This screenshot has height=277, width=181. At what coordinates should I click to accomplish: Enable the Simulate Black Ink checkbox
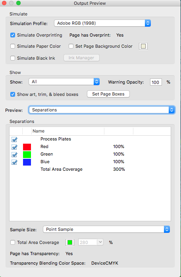pyautogui.click(x=13, y=58)
